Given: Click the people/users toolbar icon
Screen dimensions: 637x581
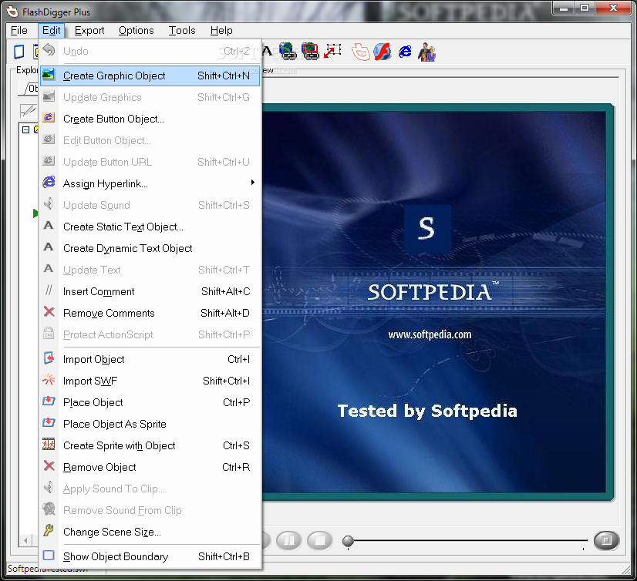Looking at the screenshot, I should pos(427,52).
